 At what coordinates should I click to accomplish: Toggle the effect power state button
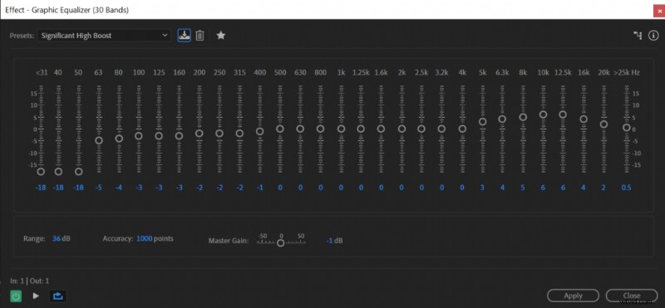[x=16, y=296]
